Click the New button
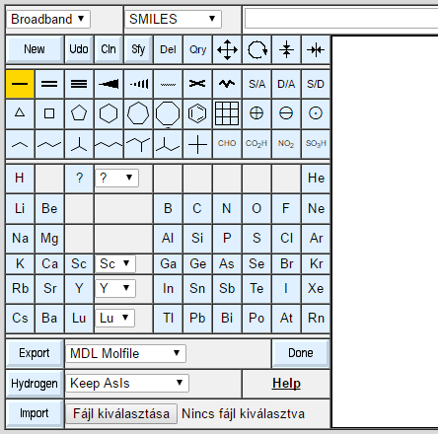 [35, 49]
